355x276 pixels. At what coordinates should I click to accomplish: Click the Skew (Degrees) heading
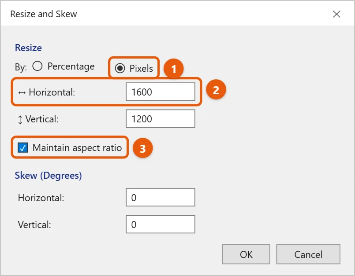48,175
